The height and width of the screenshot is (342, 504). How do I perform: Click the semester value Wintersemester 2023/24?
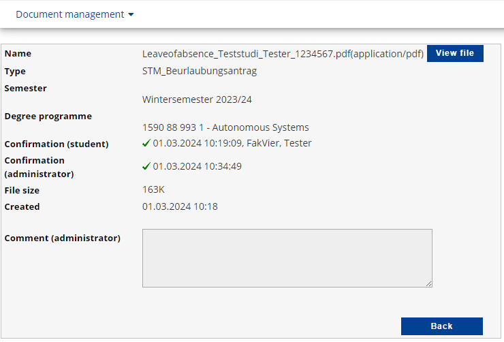click(x=197, y=99)
